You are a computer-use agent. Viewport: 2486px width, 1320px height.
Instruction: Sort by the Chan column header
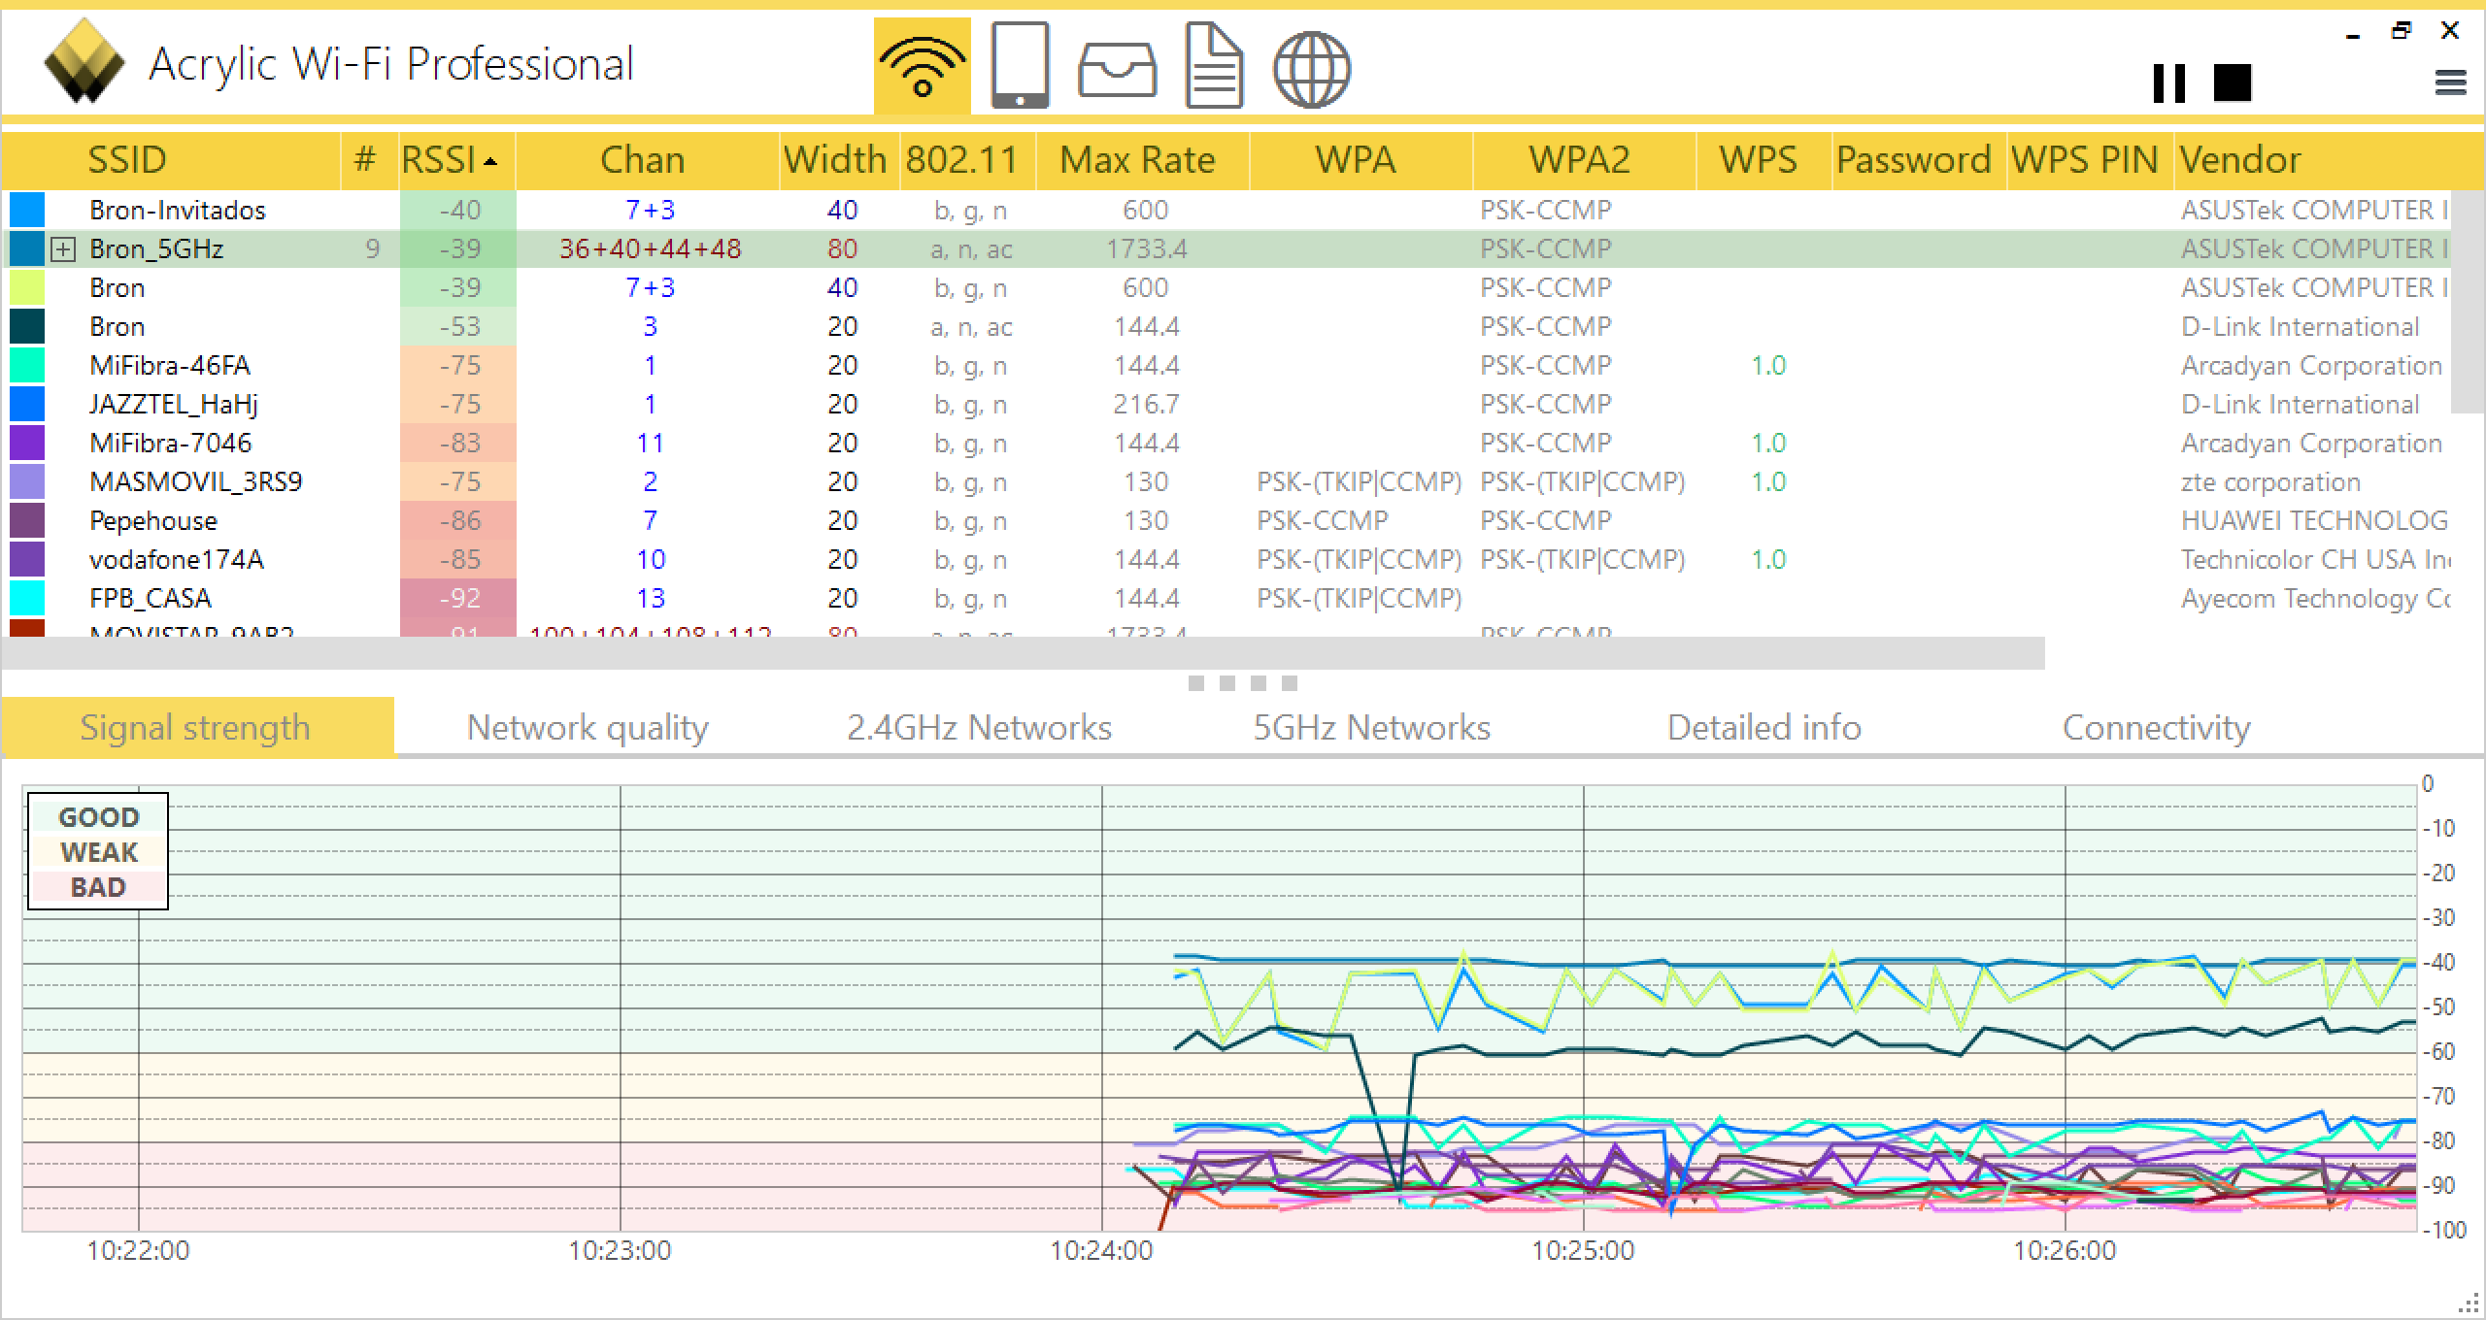(x=642, y=160)
